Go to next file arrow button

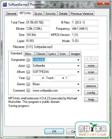click(x=95, y=59)
